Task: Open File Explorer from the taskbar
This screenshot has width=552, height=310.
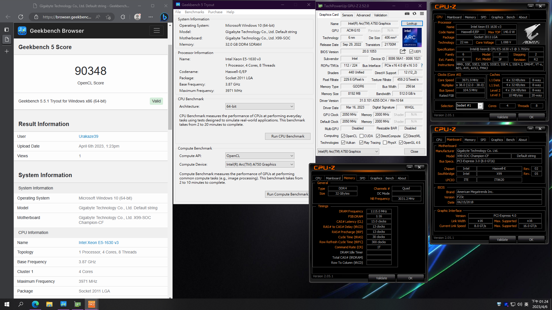Action: 49,304
